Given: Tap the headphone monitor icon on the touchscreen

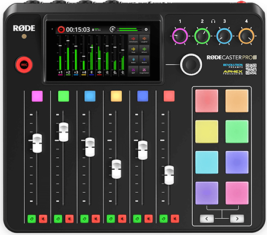Looking at the screenshot, I should click(113, 29).
